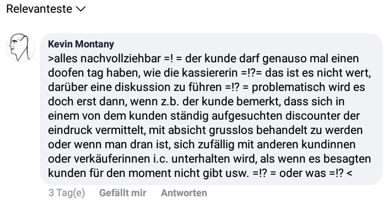Visit Kevin Montany's profile via name link
The image size is (389, 210).
81,44
